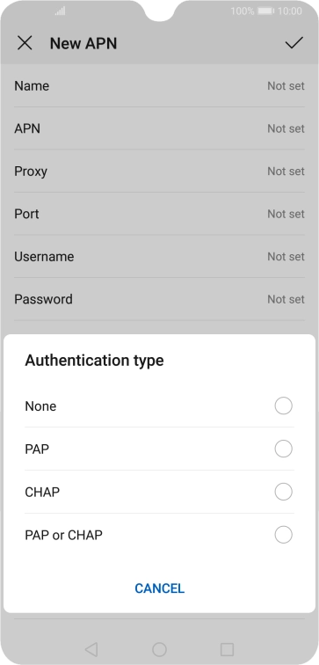The width and height of the screenshot is (319, 665).
Task: Tap the X icon to discard New APN
Action: coord(25,43)
